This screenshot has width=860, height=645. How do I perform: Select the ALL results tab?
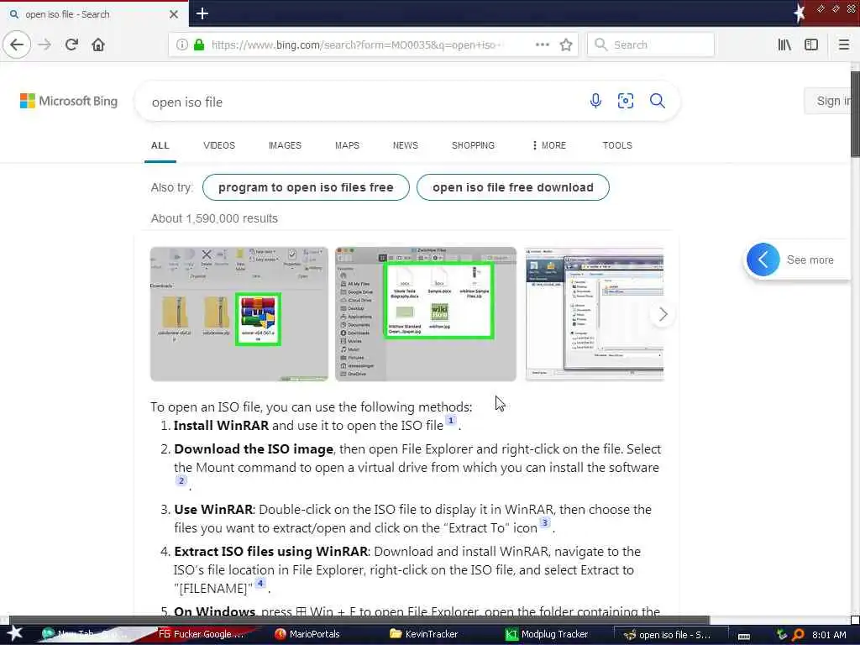(160, 145)
